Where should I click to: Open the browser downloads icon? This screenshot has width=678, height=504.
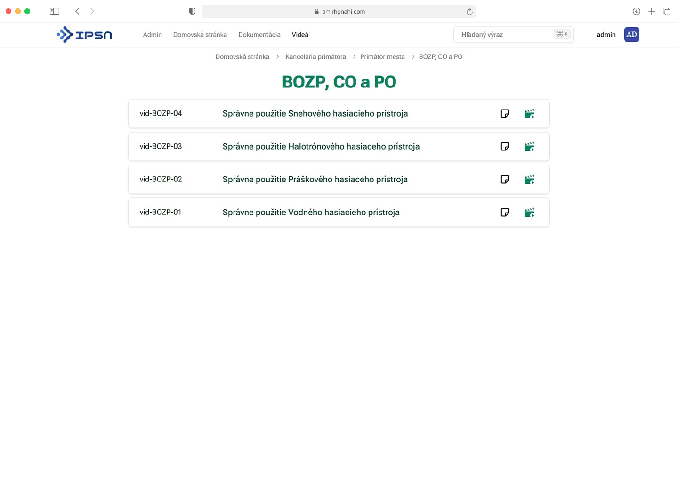[x=637, y=11]
